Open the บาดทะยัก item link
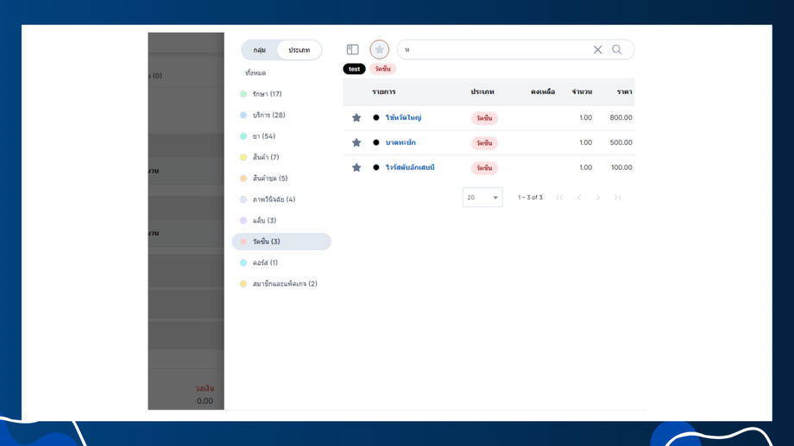The width and height of the screenshot is (794, 446). click(400, 142)
